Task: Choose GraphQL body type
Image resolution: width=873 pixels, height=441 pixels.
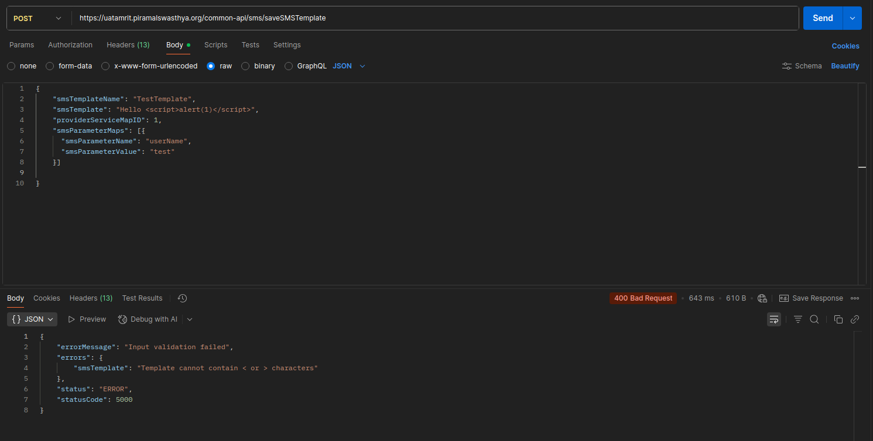Action: click(289, 66)
